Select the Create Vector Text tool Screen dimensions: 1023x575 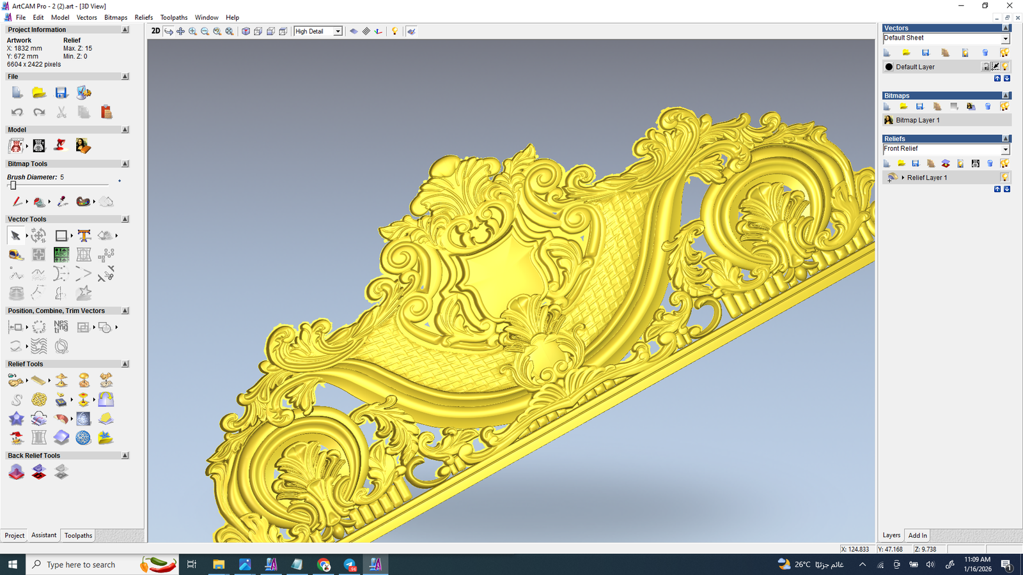point(84,236)
